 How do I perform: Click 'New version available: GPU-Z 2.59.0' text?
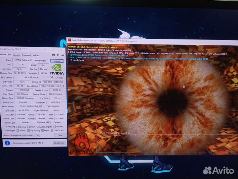(x=28, y=143)
